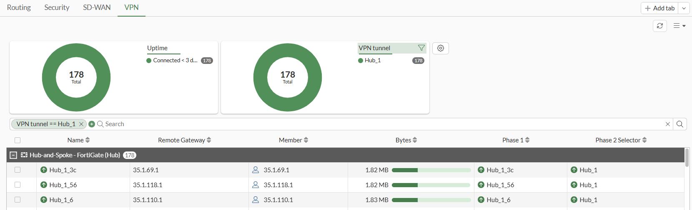The image size is (692, 210).
Task: Tick the checkbox for Hub_1_3c row
Action: click(18, 170)
